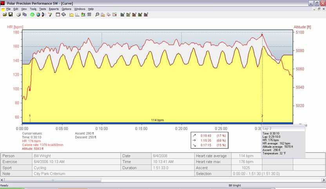Screen dimensions: 326x189
Task: Click the magnifier zoom icon
Action: click(x=97, y=15)
